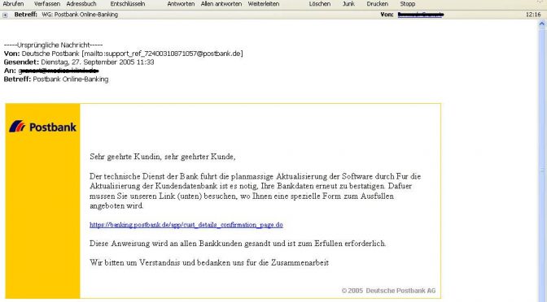Delete the message with Löschen
Viewport: 547px width, 302px height.
[x=320, y=4]
